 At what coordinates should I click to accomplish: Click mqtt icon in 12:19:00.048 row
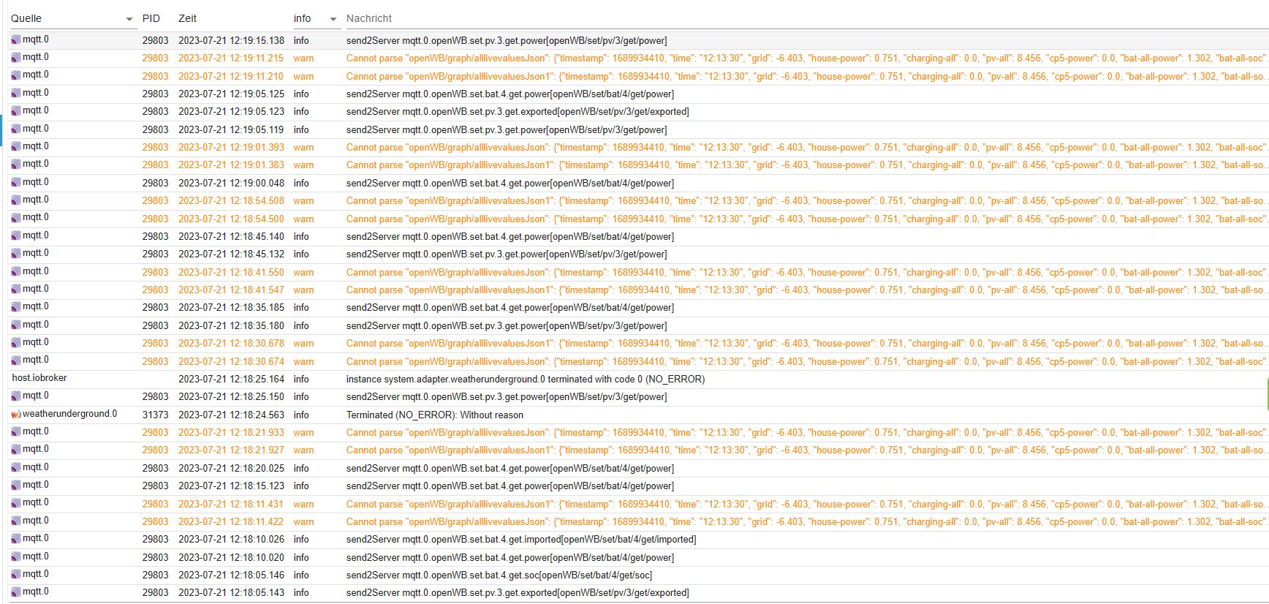tap(15, 183)
